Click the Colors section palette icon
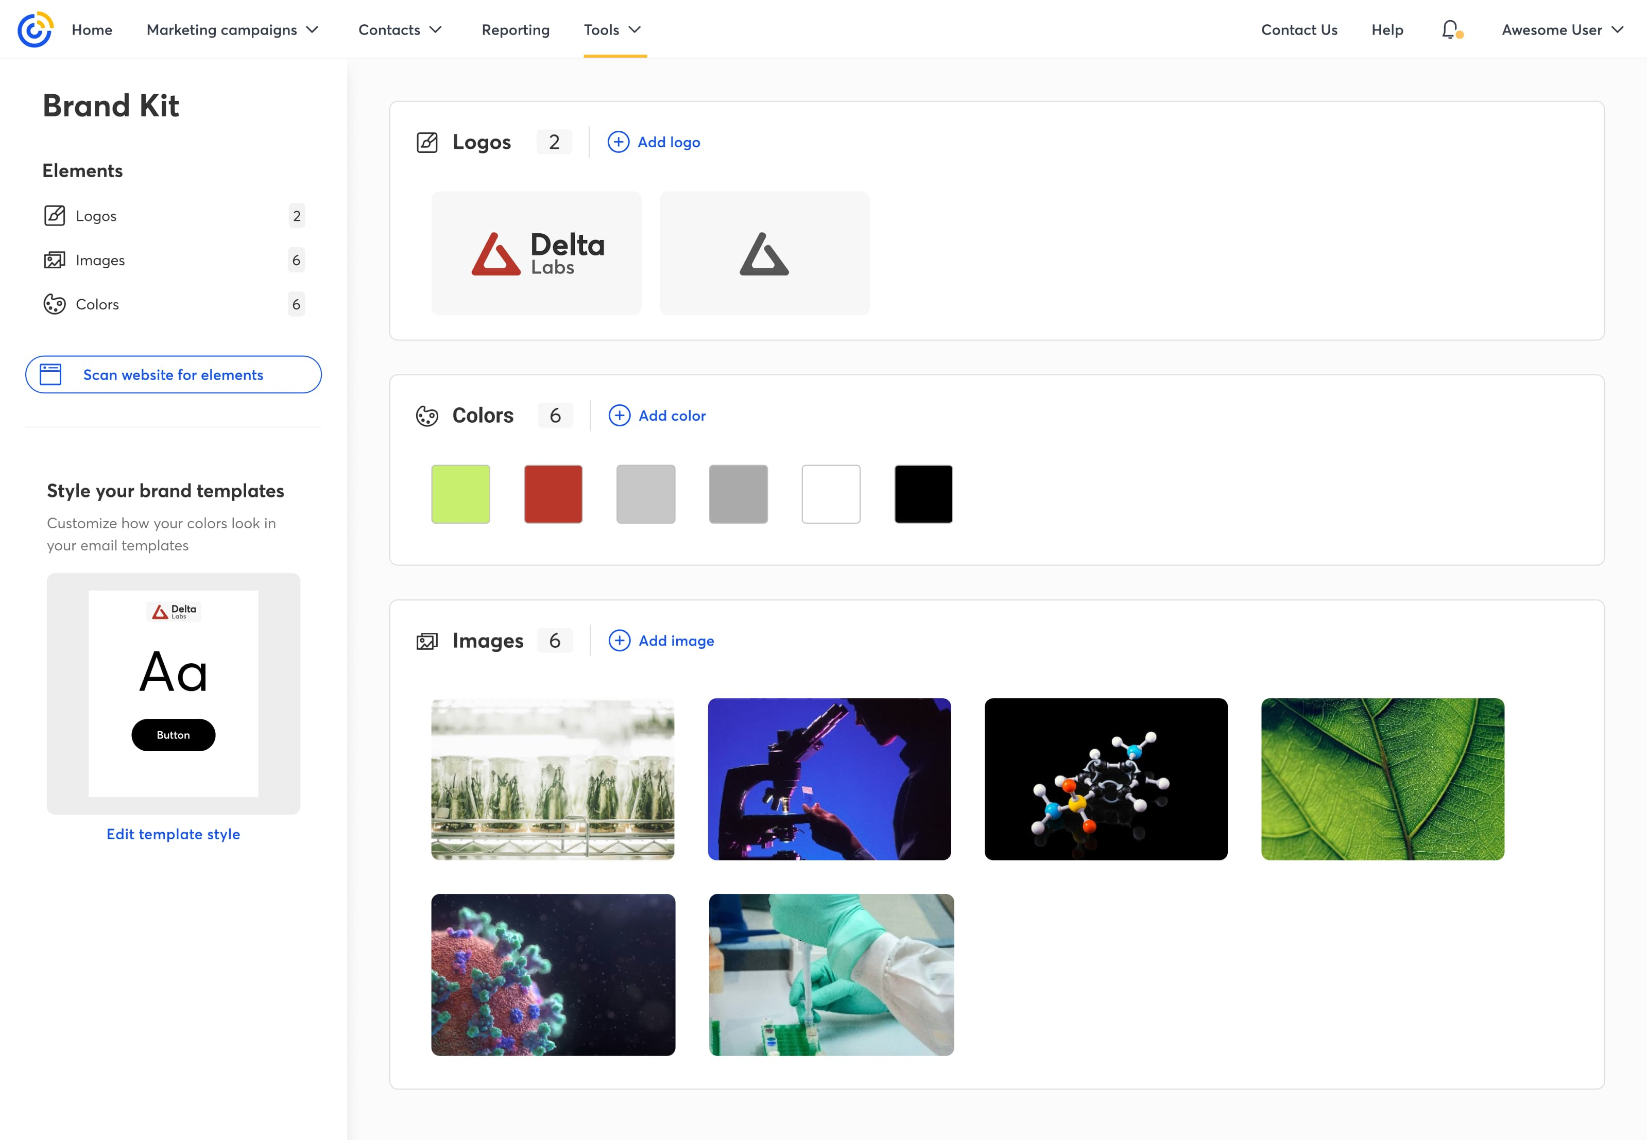Viewport: 1647px width, 1140px height. pos(427,416)
